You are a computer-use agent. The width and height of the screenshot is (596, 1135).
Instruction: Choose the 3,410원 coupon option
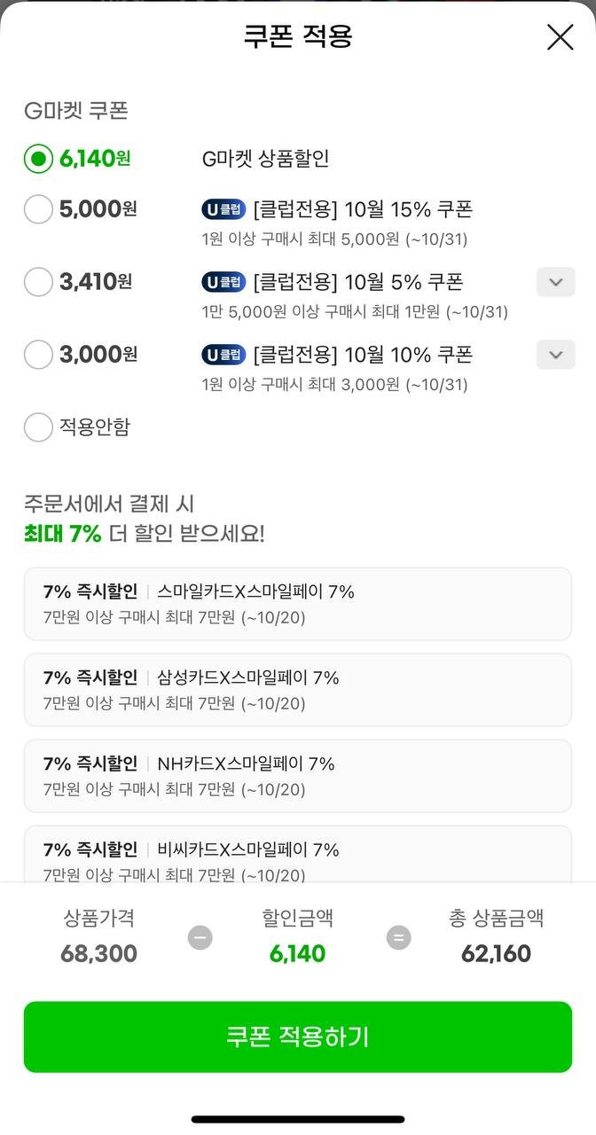point(38,282)
